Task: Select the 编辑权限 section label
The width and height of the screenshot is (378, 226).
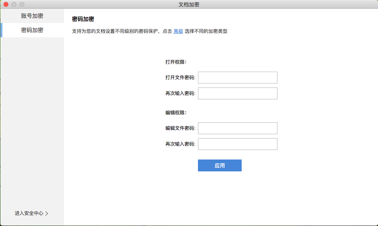Action: (176, 113)
